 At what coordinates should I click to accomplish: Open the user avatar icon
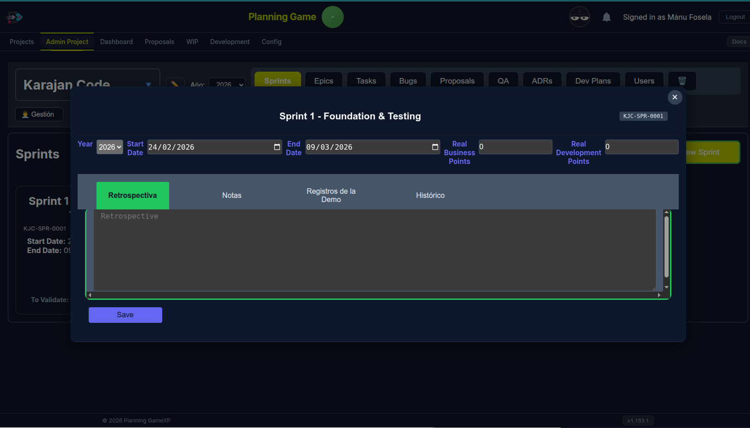coord(579,17)
